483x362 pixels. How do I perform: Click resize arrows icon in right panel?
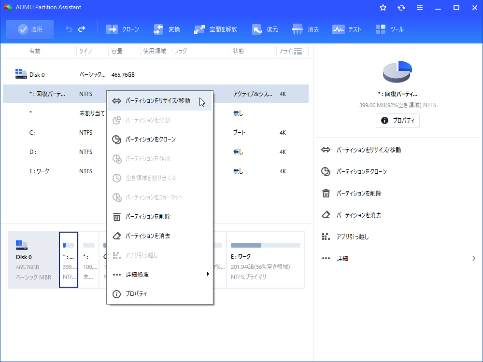[326, 150]
